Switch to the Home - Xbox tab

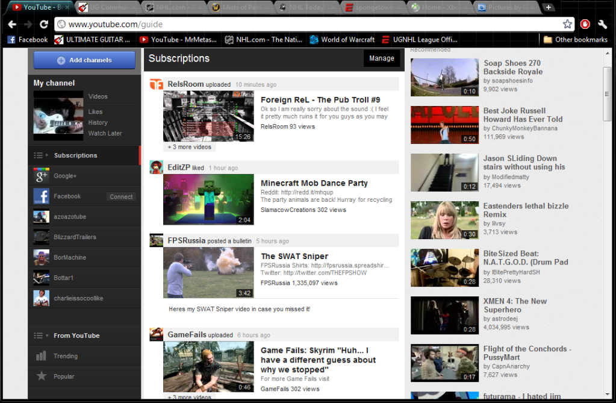[440, 7]
